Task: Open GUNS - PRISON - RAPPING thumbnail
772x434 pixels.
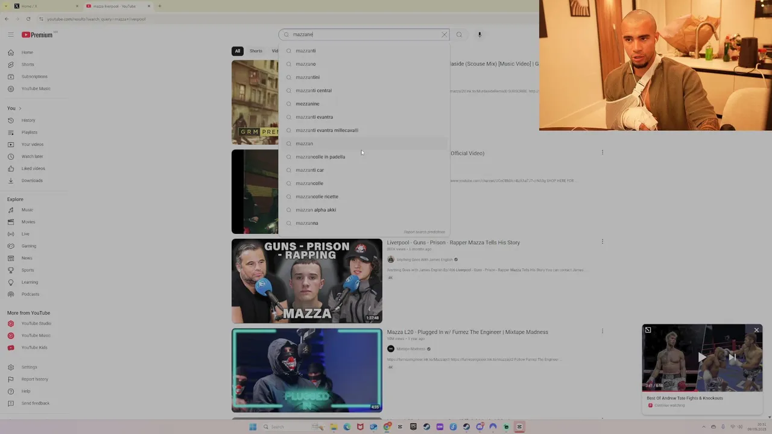Action: [307, 281]
